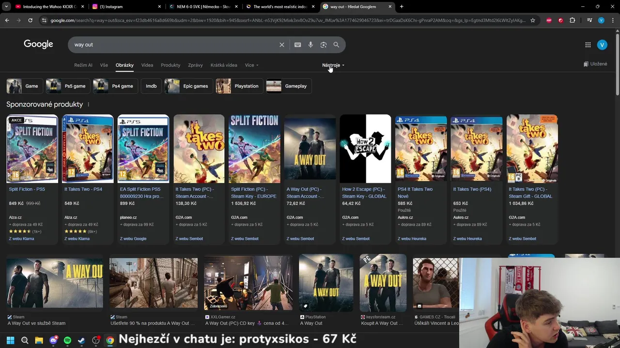Click the magnifier search submit icon
This screenshot has height=348, width=620.
tap(336, 44)
